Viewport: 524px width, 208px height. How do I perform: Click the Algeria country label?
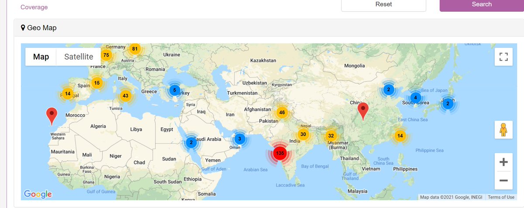[x=98, y=126]
